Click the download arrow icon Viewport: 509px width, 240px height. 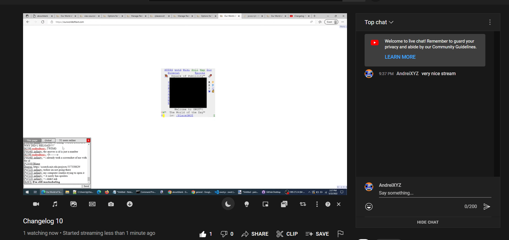[130, 204]
